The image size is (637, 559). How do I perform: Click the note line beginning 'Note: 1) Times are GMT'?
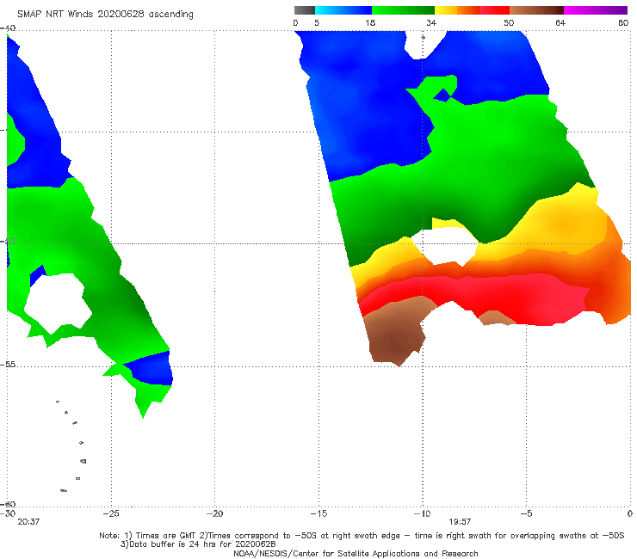click(362, 536)
